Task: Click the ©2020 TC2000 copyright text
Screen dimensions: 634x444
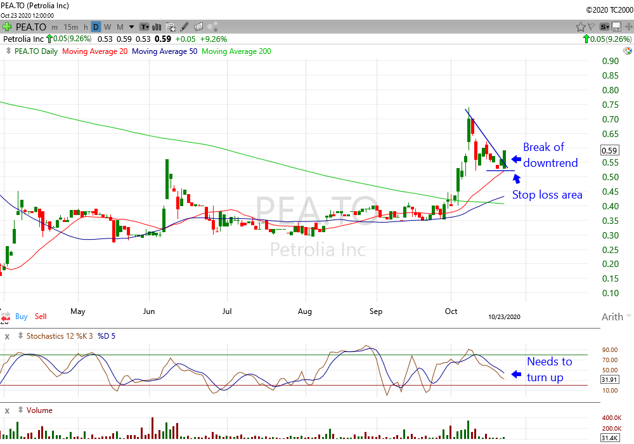Action: click(609, 10)
